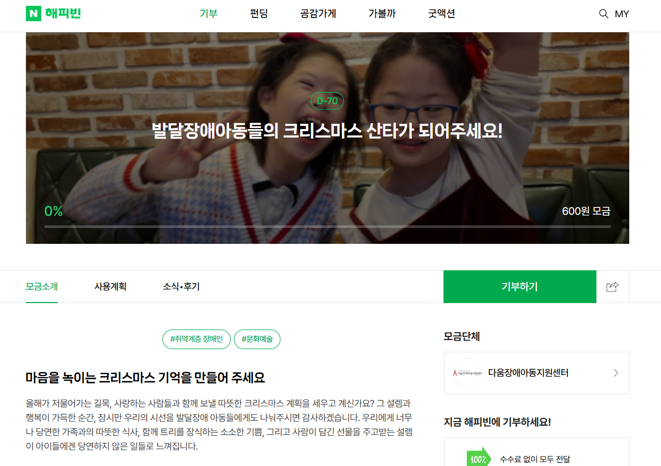The width and height of the screenshot is (661, 466).
Task: Open search via magnifying glass icon
Action: coord(603,14)
